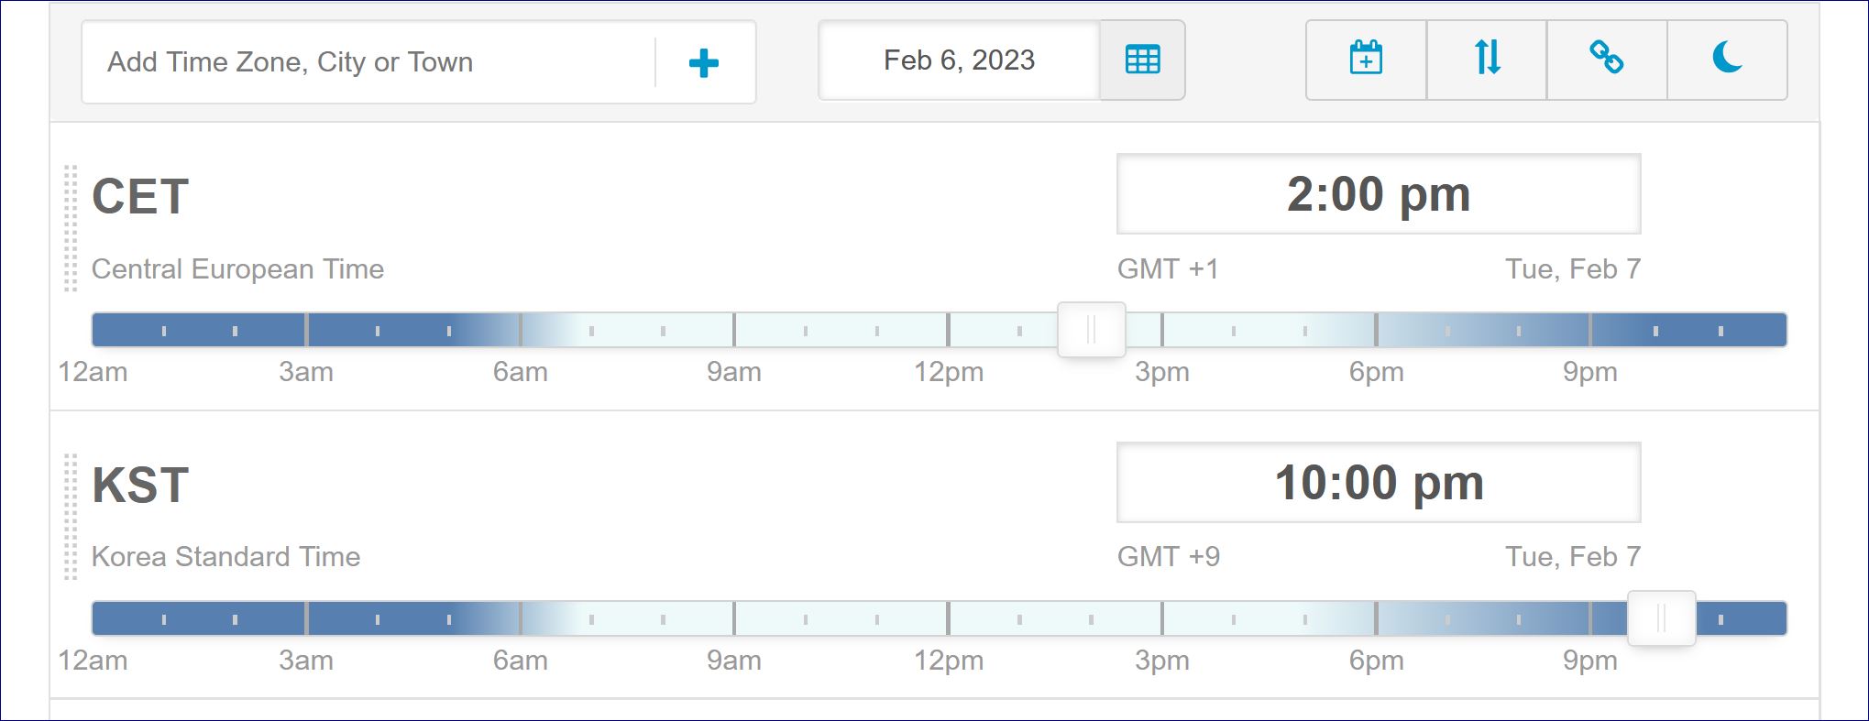The height and width of the screenshot is (721, 1869).
Task: Open the calendar date picker icon
Action: [x=1142, y=60]
